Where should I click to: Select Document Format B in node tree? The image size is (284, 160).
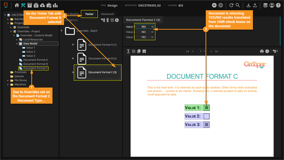tap(35, 64)
